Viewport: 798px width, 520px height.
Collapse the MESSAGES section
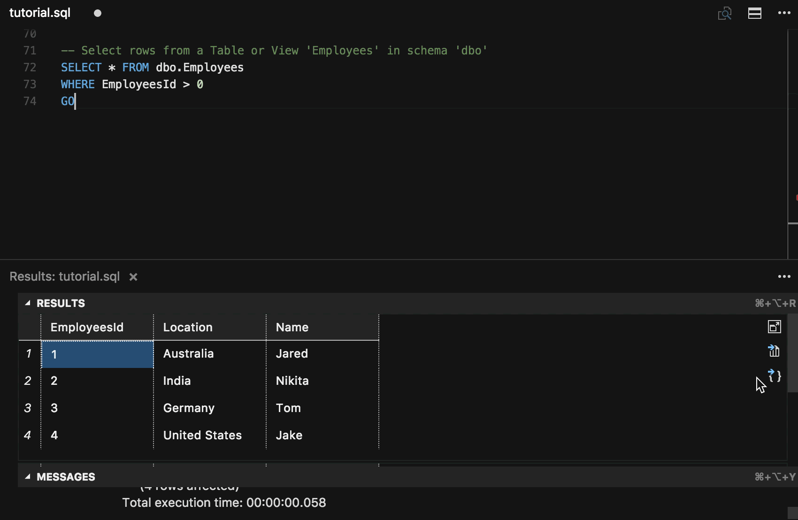click(28, 476)
